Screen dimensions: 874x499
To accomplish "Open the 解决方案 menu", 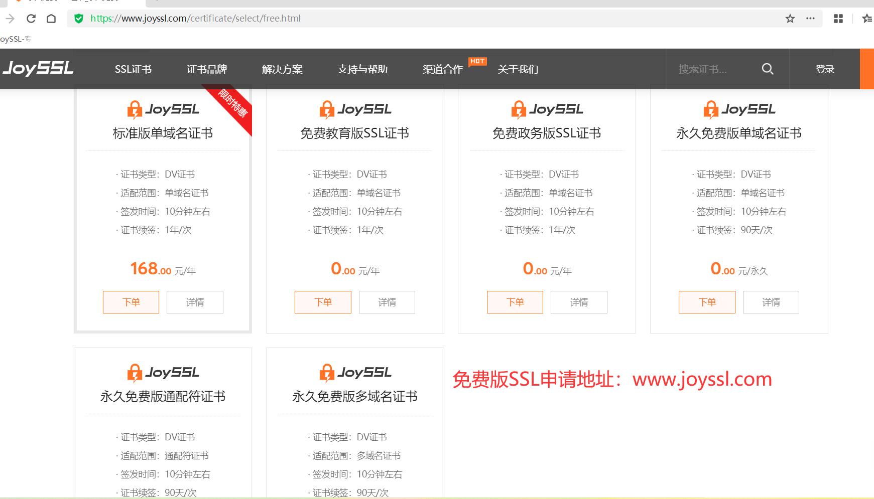I will coord(282,69).
